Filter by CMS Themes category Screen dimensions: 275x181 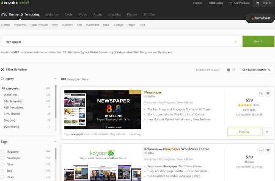(12, 114)
